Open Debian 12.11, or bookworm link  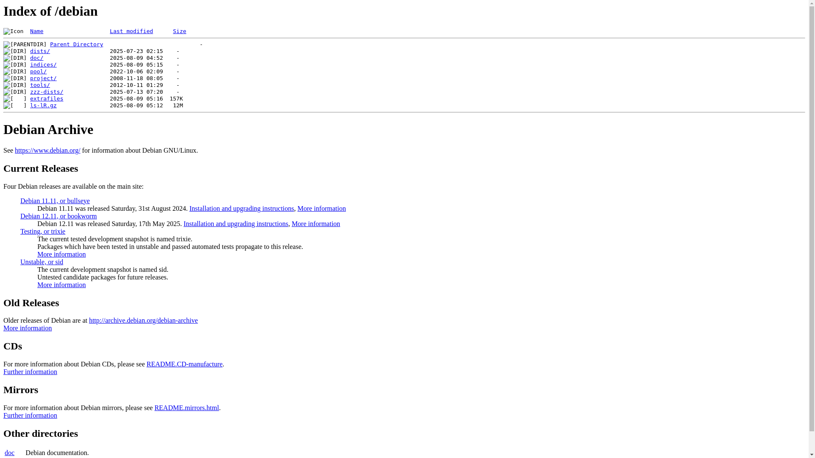[59, 216]
